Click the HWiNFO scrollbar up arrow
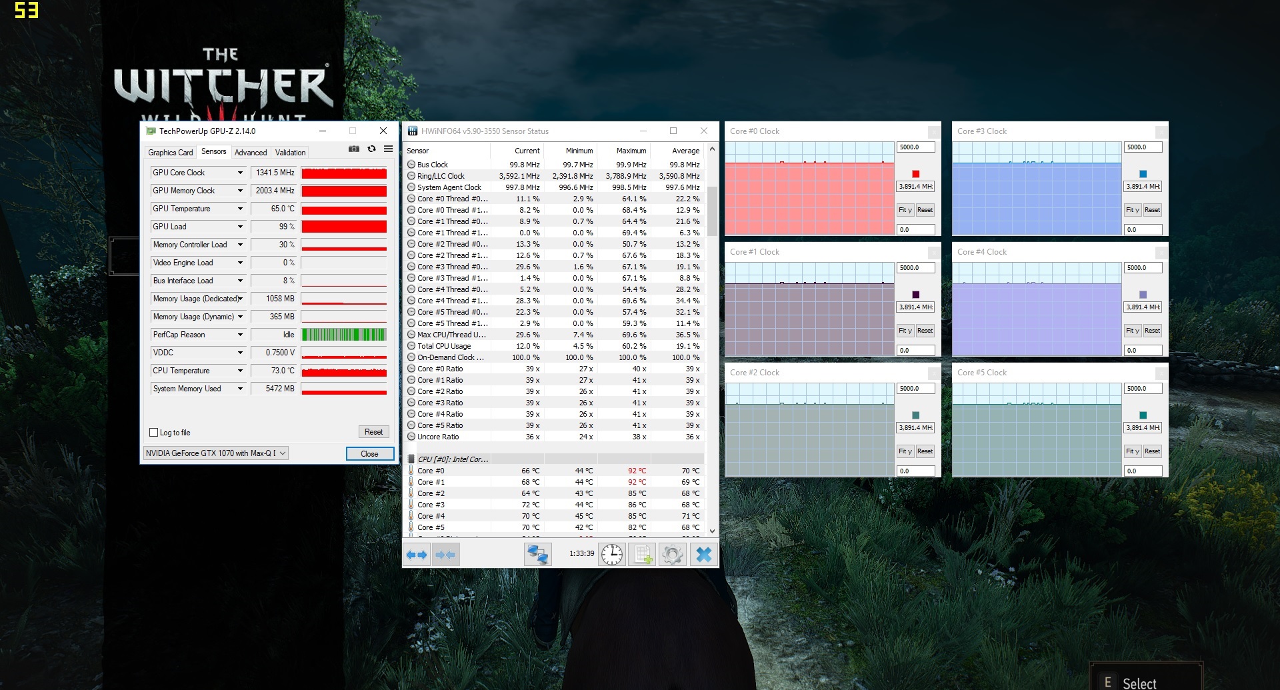This screenshot has width=1280, height=690. point(712,149)
